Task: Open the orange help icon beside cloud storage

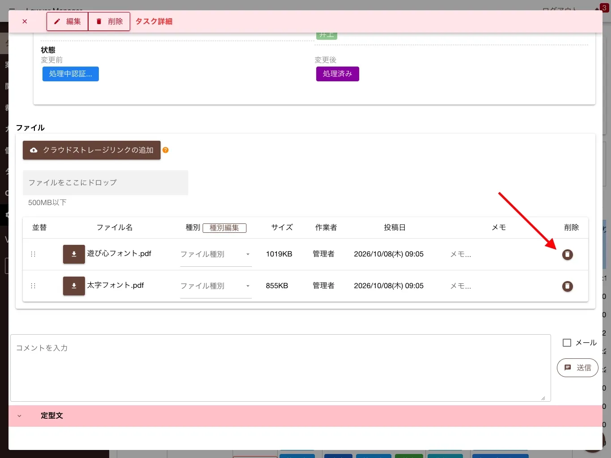Action: pos(165,150)
